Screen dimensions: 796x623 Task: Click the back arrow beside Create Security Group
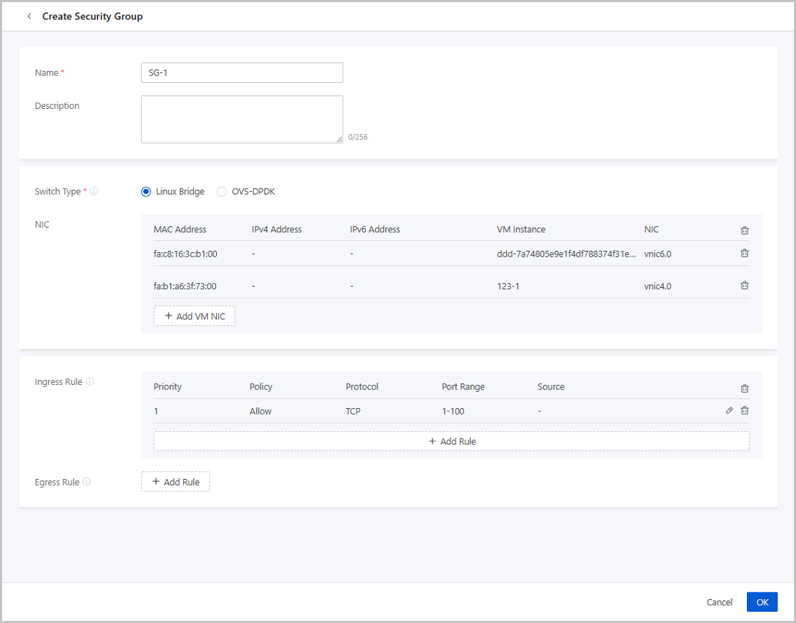(29, 17)
